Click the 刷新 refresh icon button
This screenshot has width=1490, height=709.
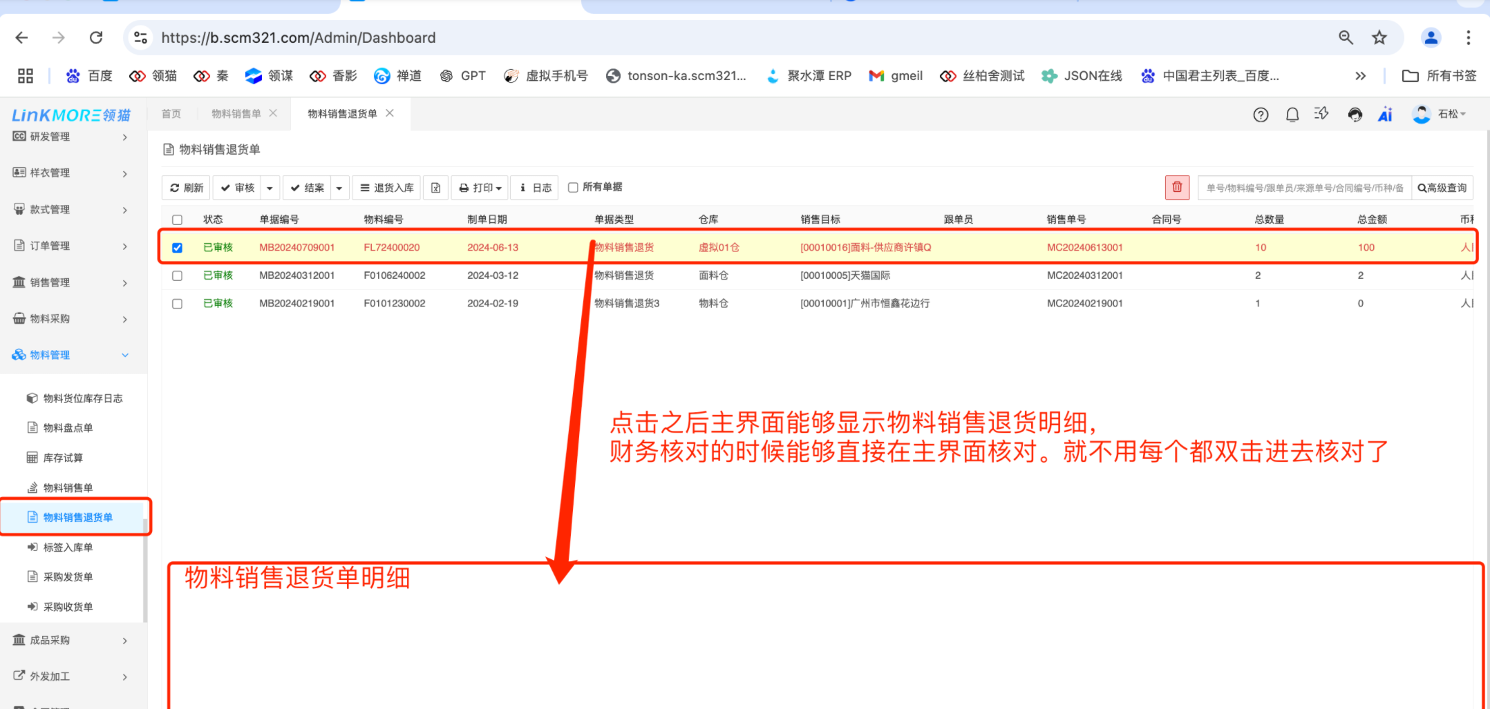click(x=185, y=187)
